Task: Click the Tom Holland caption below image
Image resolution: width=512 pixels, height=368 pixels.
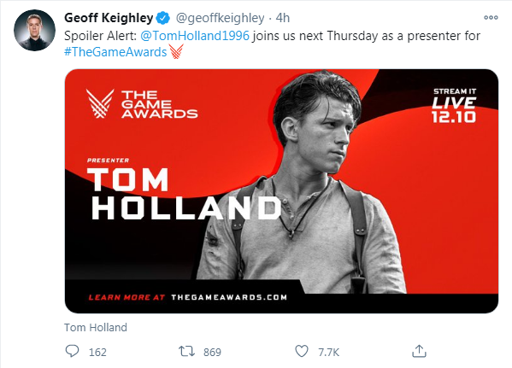Action: [96, 327]
